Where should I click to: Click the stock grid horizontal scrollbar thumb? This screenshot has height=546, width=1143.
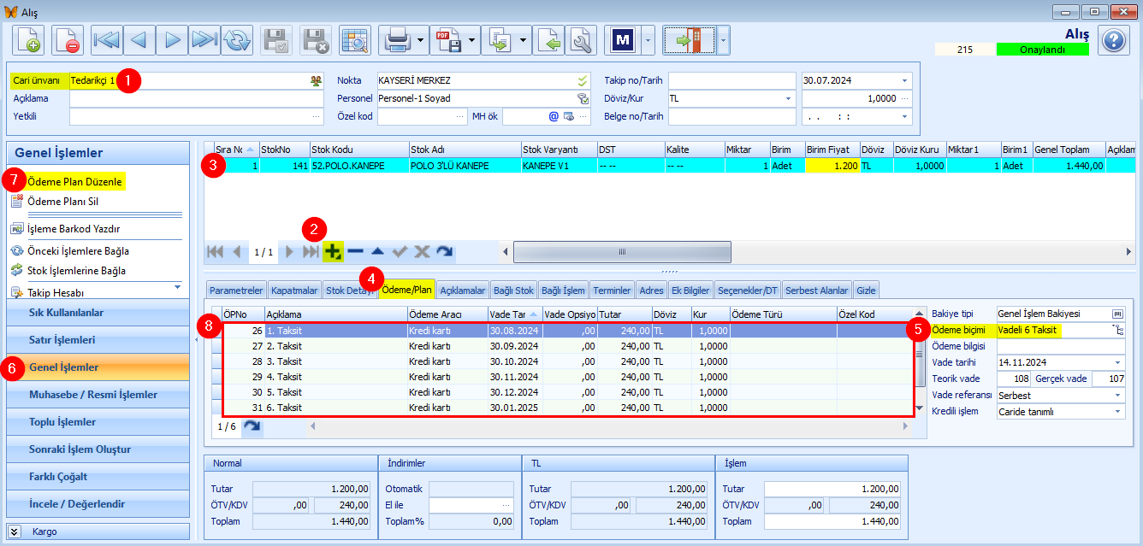tap(622, 251)
